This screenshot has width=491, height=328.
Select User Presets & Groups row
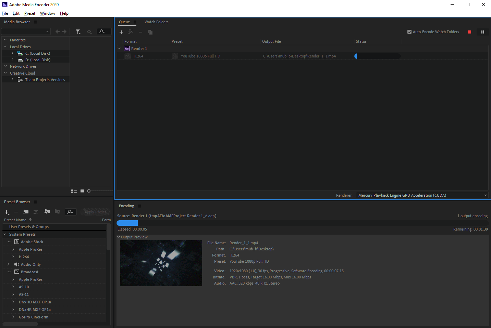click(x=54, y=227)
